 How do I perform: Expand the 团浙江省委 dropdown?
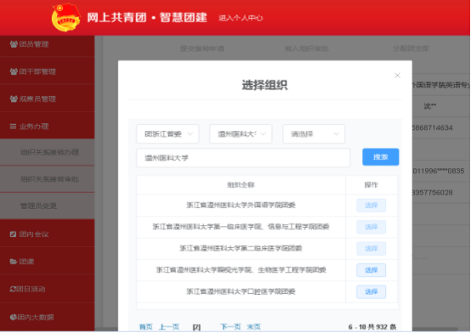pos(167,134)
